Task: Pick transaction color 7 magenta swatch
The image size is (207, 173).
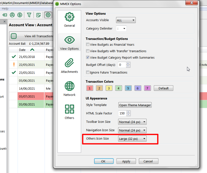Action: click(148, 88)
